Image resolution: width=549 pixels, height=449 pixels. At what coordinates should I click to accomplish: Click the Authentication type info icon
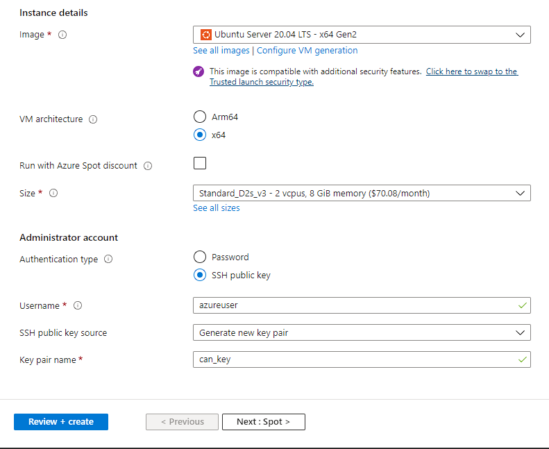point(108,260)
